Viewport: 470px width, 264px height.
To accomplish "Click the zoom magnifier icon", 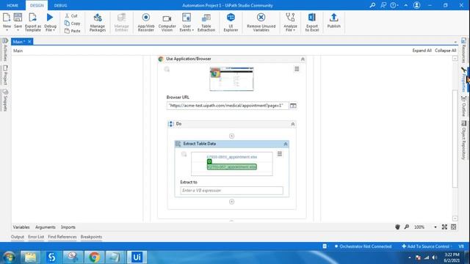I will point(407,227).
